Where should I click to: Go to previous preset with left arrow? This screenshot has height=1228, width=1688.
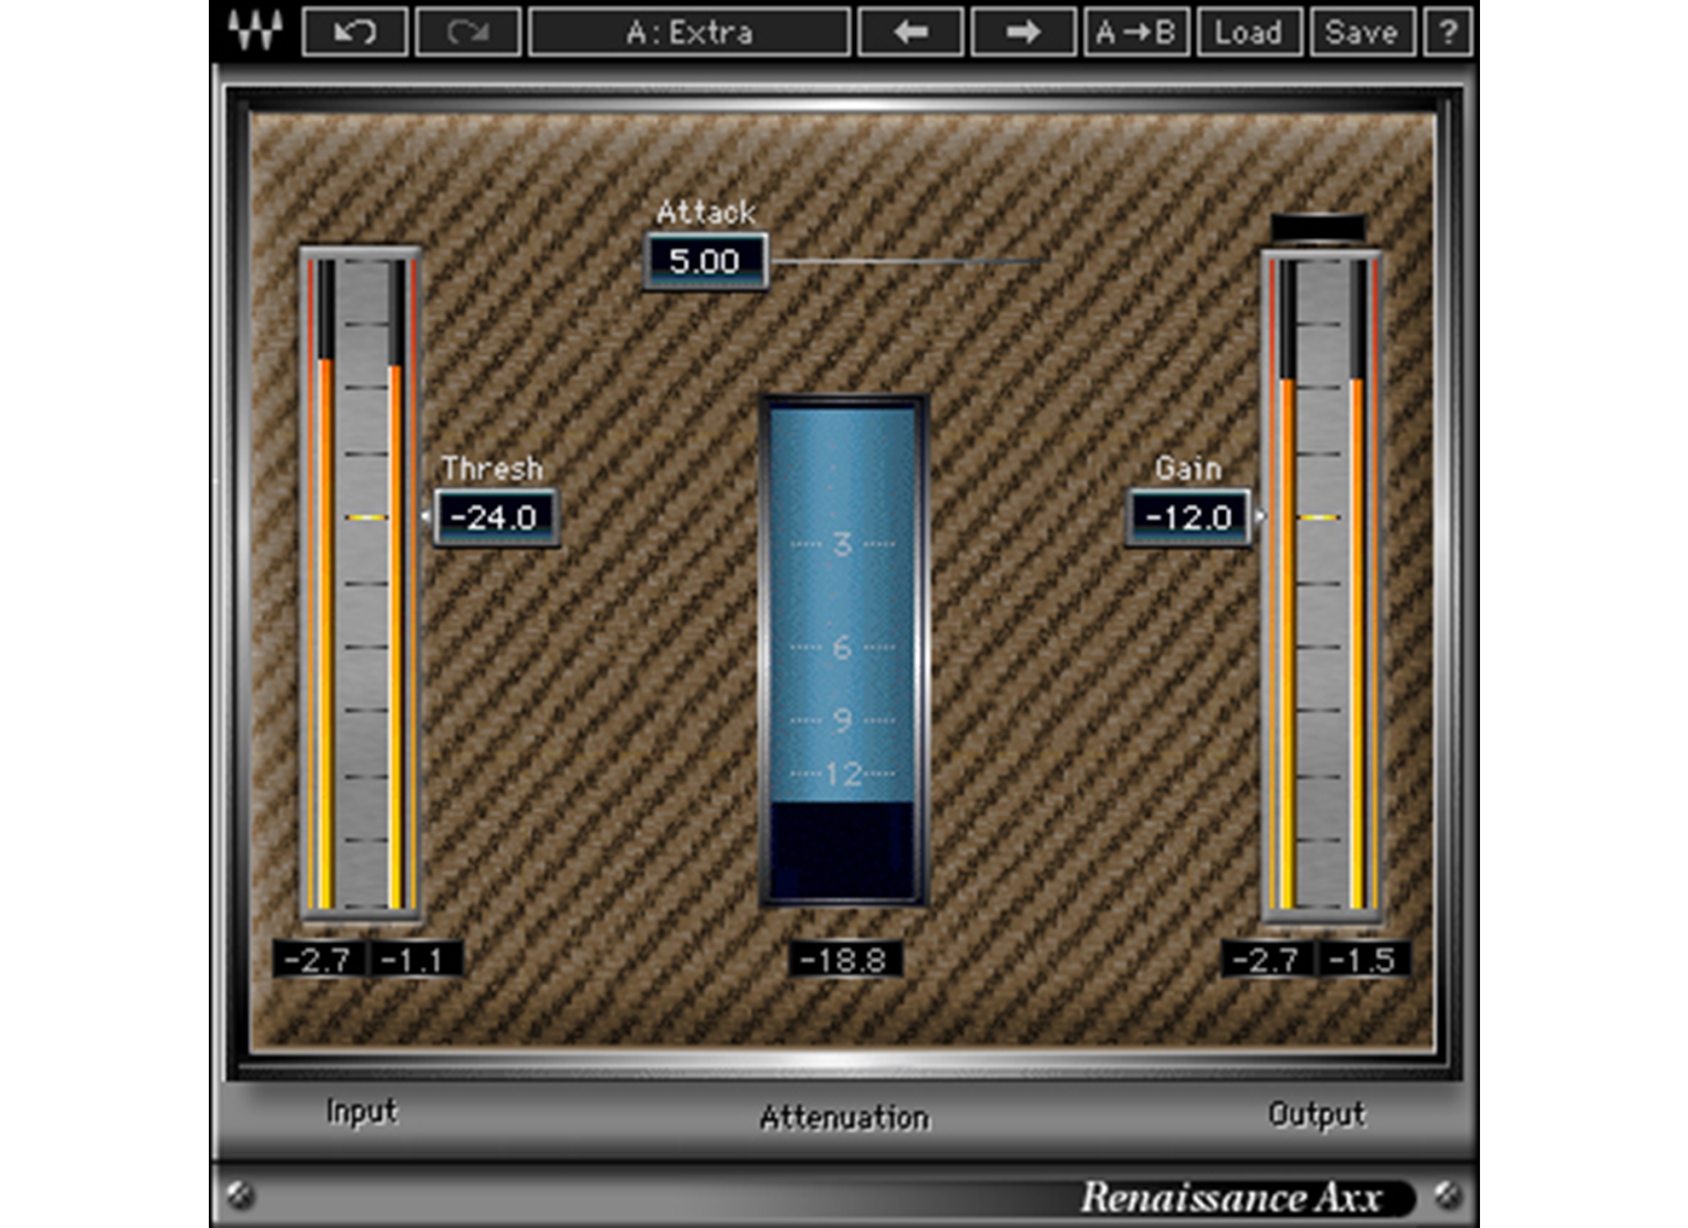pos(910,32)
